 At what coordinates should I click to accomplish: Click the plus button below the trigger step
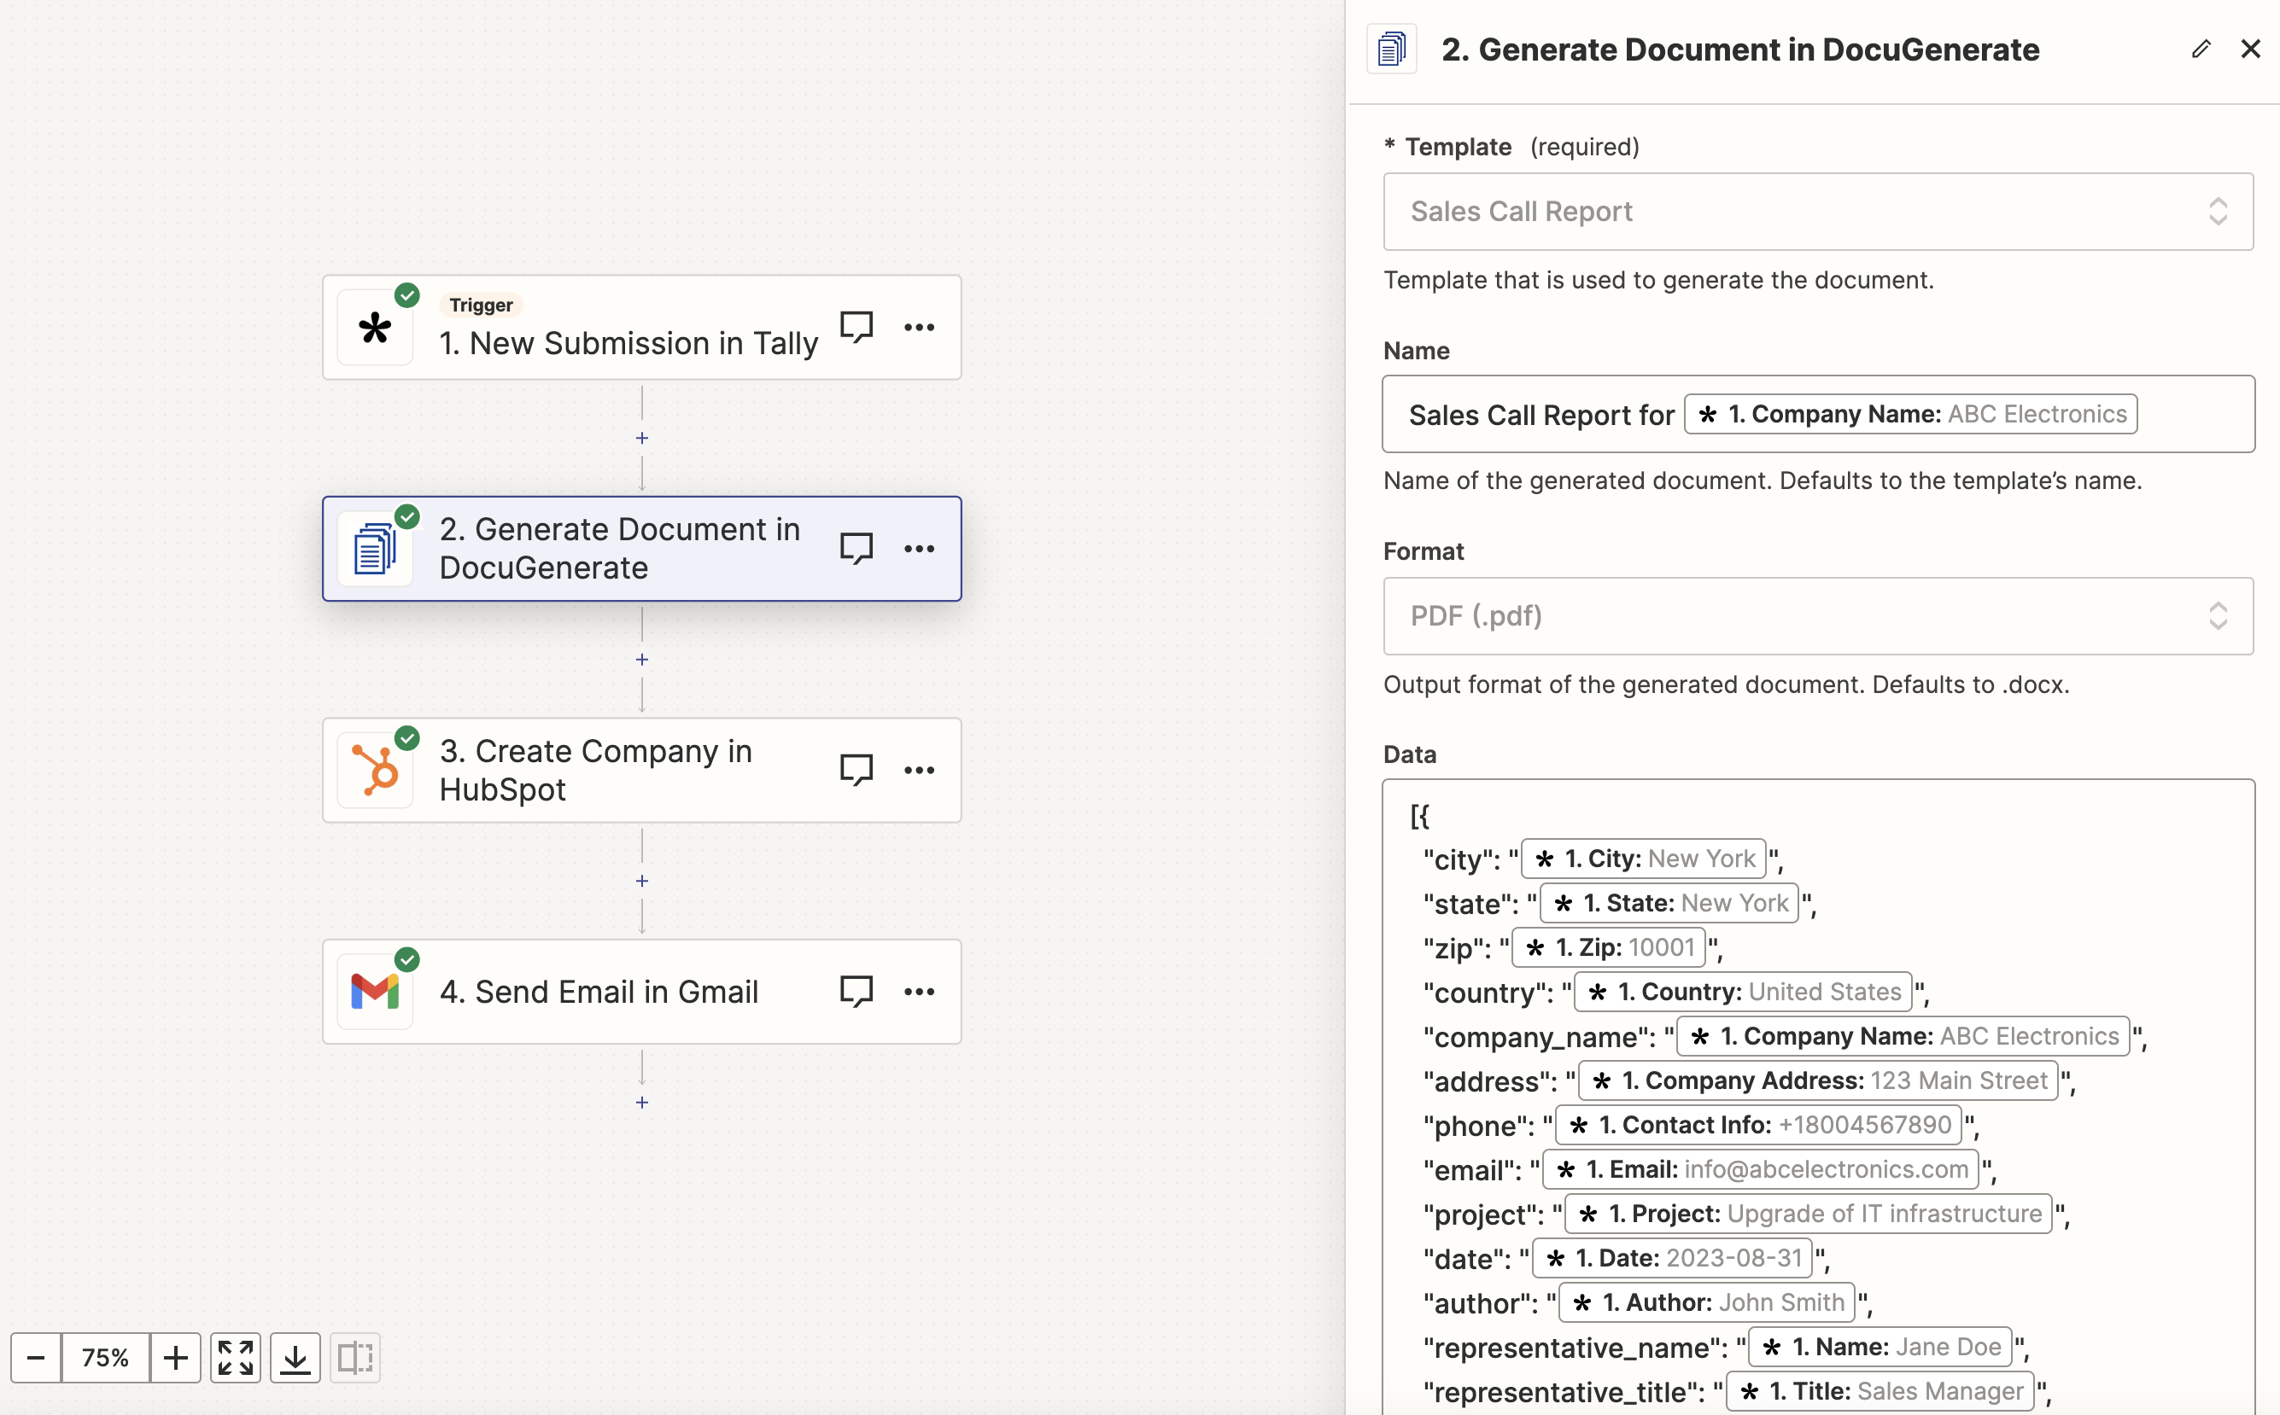[x=641, y=437]
